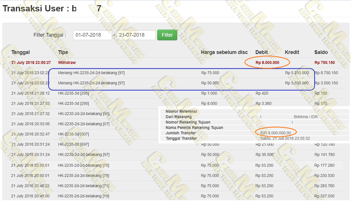Click the Rp 5.250.000 kredit value
351x202 pixels.
click(x=297, y=73)
